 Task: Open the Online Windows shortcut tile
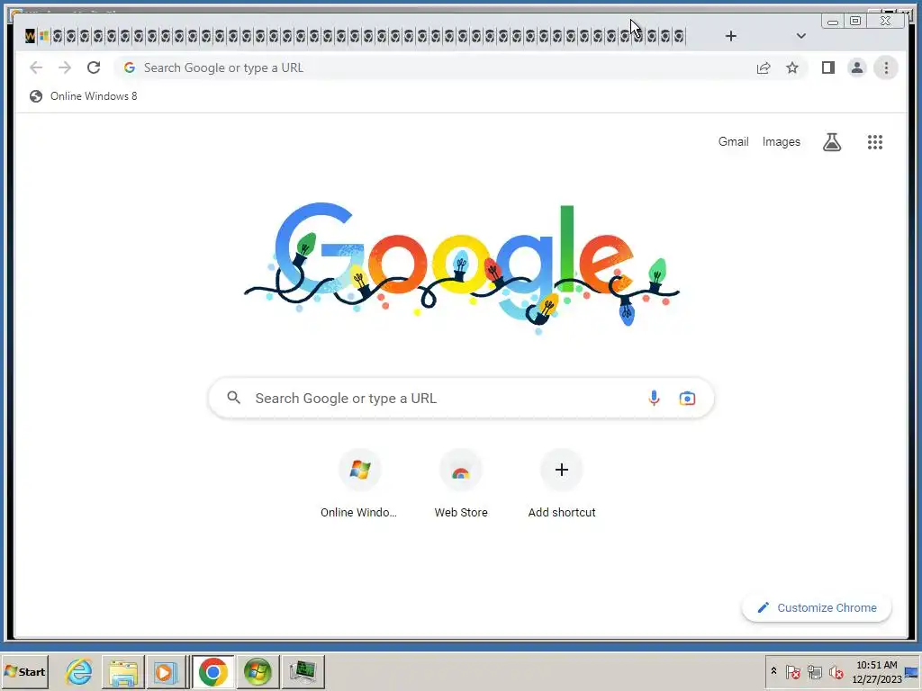click(x=358, y=483)
